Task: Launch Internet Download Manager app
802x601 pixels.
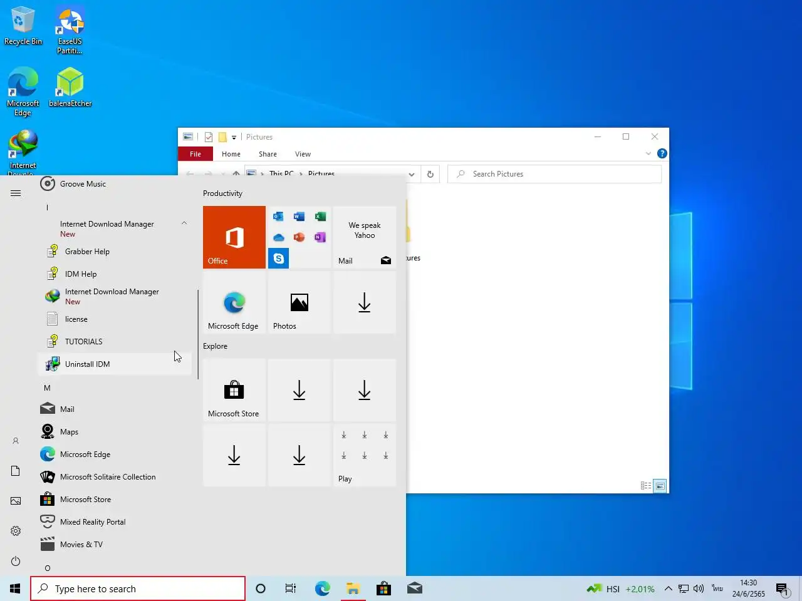Action: (x=115, y=296)
